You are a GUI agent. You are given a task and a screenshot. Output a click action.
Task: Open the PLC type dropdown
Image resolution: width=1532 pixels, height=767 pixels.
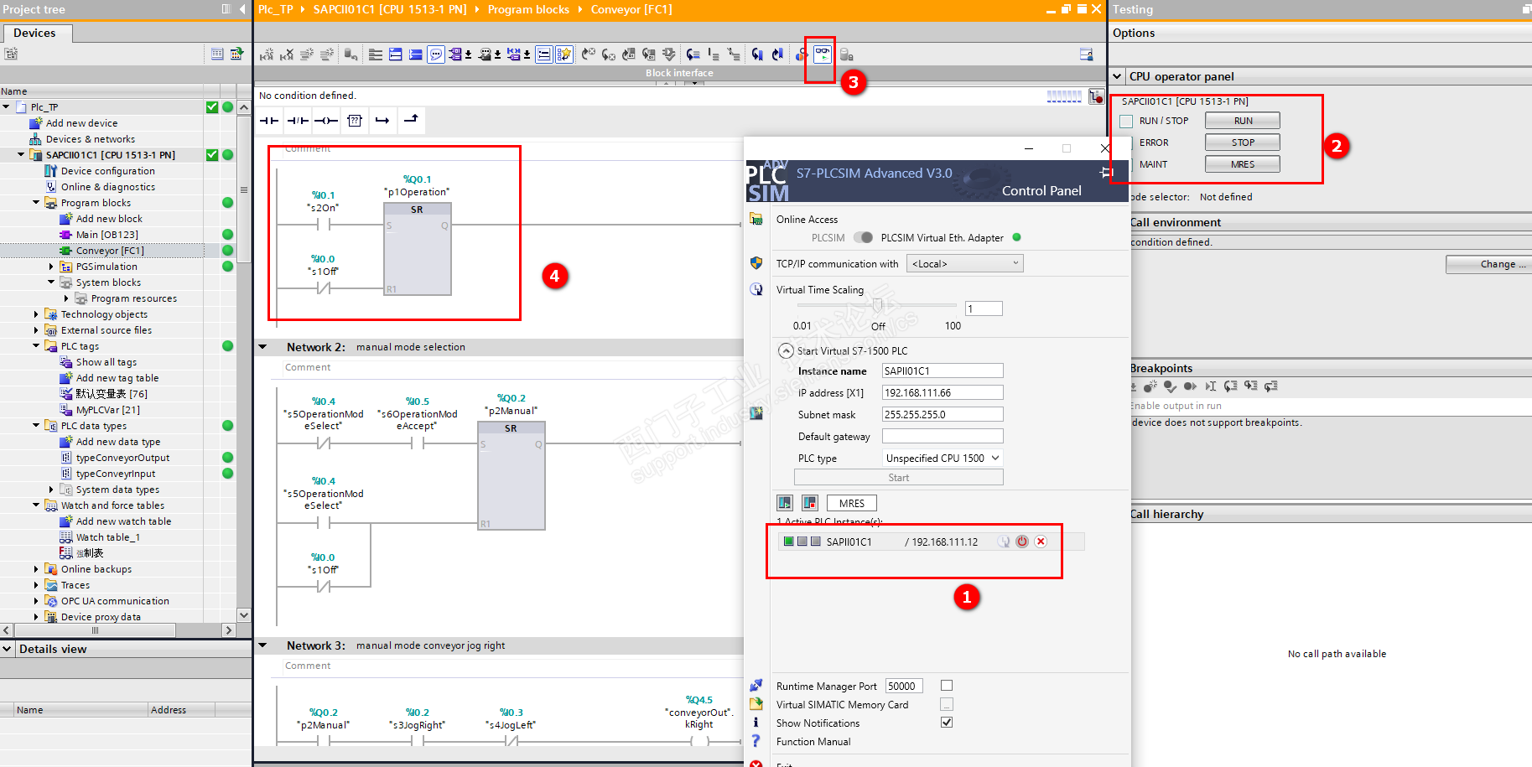943,459
